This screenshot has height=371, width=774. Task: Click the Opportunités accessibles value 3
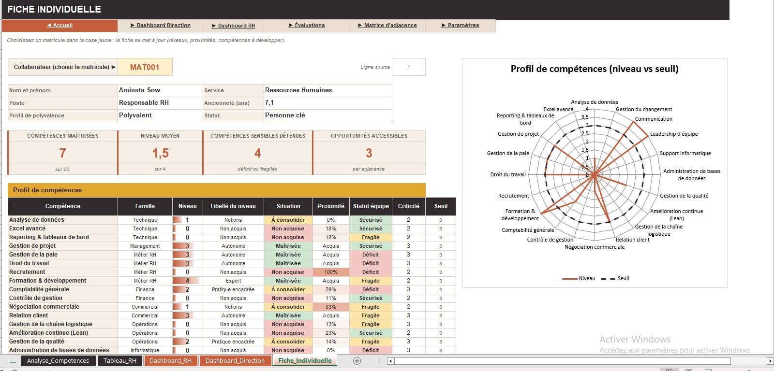[x=369, y=153]
